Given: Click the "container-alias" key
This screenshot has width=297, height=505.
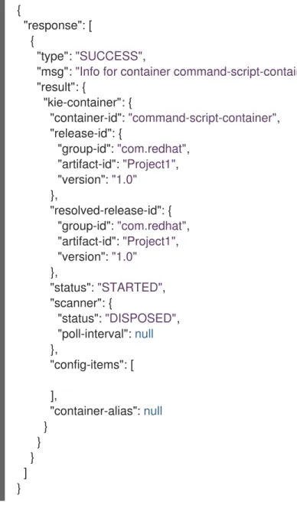Looking at the screenshot, I should coord(93,411).
